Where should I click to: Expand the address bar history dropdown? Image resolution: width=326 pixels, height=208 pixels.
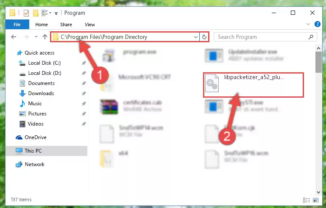pos(195,37)
